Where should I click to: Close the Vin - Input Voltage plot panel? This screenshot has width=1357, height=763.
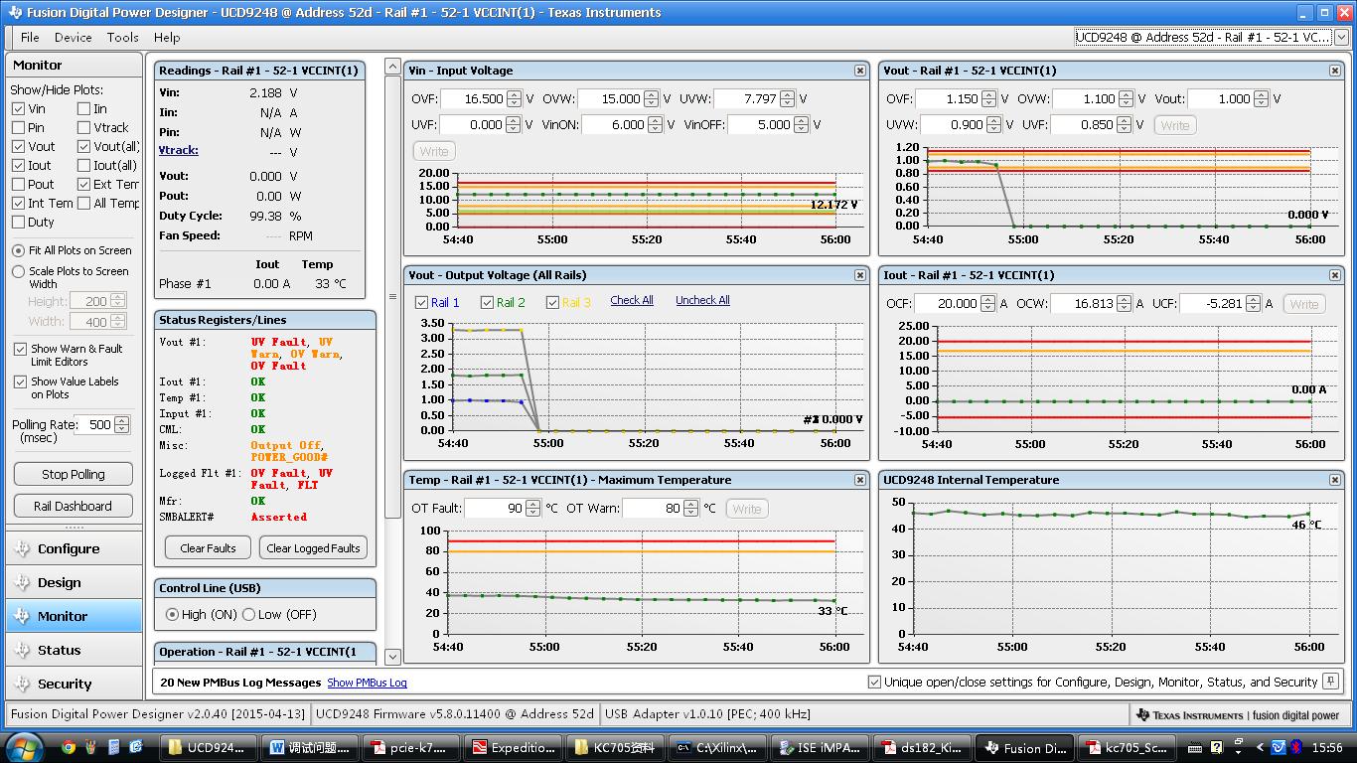click(860, 71)
